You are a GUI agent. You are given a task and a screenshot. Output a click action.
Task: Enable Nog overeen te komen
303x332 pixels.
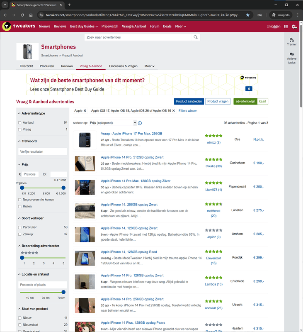click(19, 200)
